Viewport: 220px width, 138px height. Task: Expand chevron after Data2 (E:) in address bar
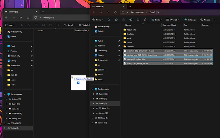162,13
